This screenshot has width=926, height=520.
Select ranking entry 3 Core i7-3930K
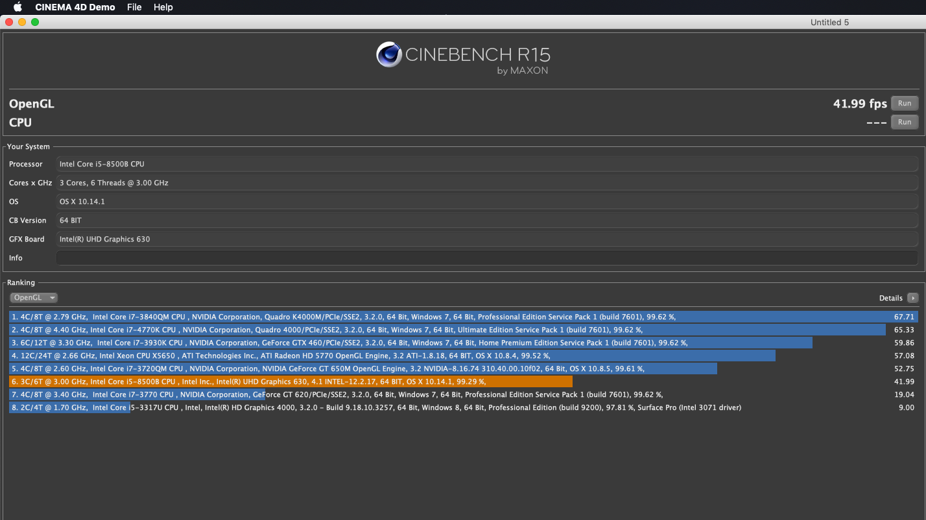coord(463,343)
